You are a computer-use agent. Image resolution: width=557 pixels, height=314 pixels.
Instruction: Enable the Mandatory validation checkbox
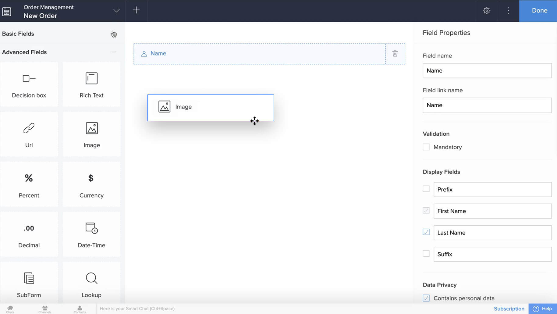426,147
